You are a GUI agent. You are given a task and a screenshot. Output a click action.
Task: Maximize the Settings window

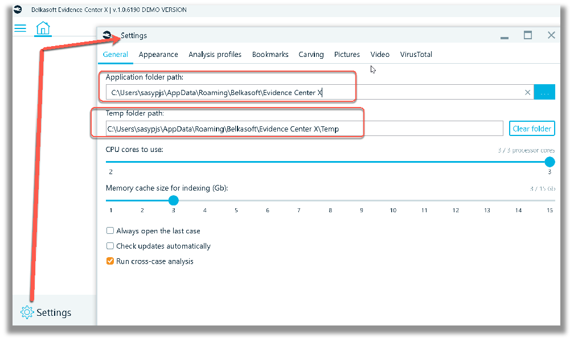tap(528, 35)
